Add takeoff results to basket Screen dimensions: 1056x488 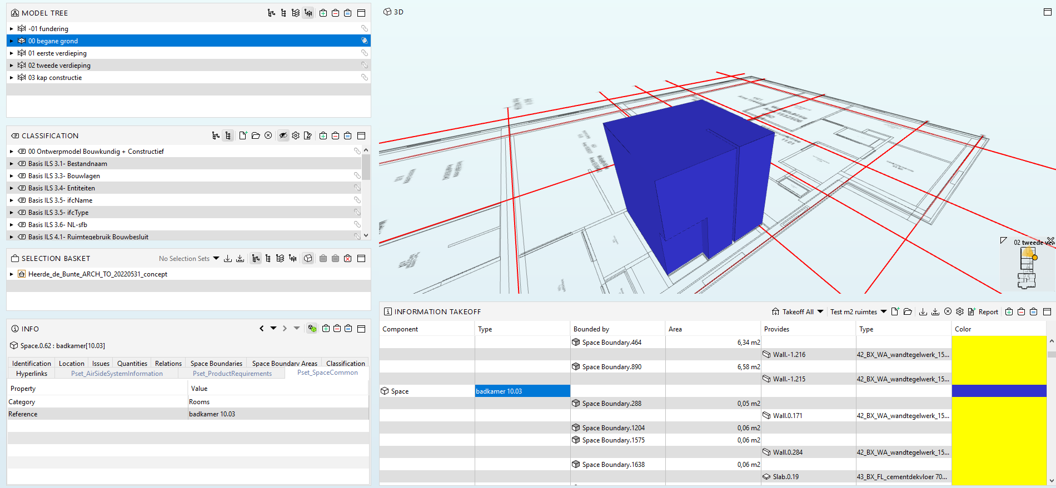tap(1009, 311)
